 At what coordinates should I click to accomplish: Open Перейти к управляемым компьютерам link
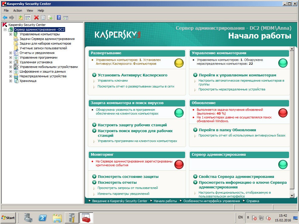click(x=237, y=75)
